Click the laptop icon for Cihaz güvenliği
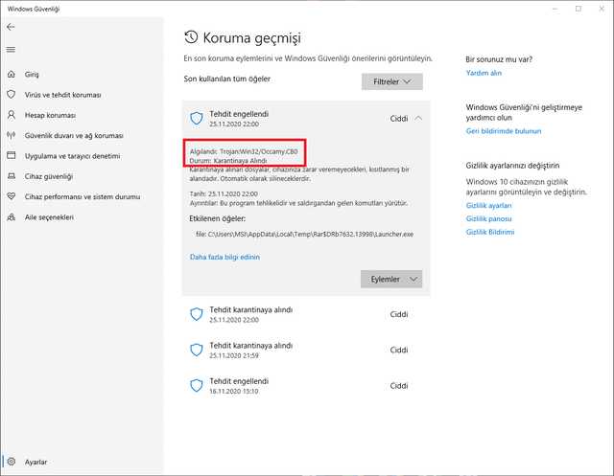 pos(12,176)
